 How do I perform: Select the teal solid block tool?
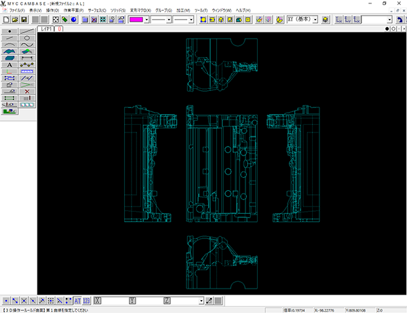coord(9,58)
